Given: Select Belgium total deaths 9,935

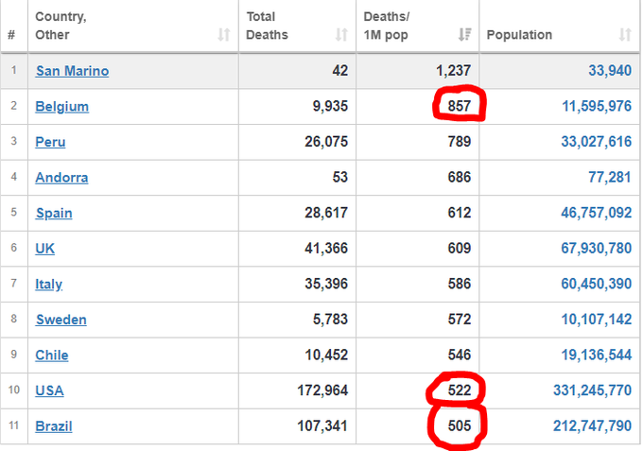Looking at the screenshot, I should point(330,106).
